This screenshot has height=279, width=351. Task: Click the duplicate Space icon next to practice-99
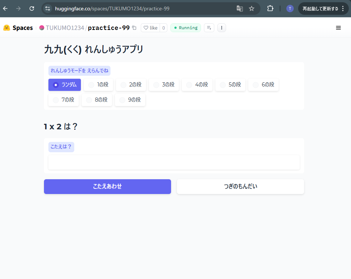click(x=133, y=28)
